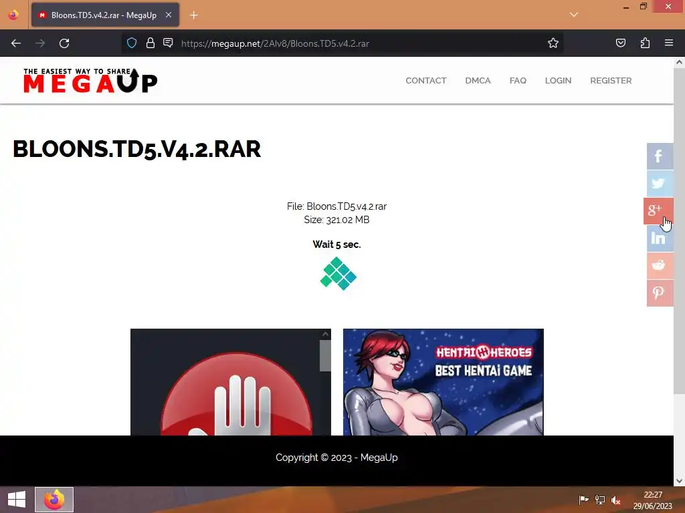The image size is (685, 513).
Task: Share the file on LinkedIn
Action: 660,238
